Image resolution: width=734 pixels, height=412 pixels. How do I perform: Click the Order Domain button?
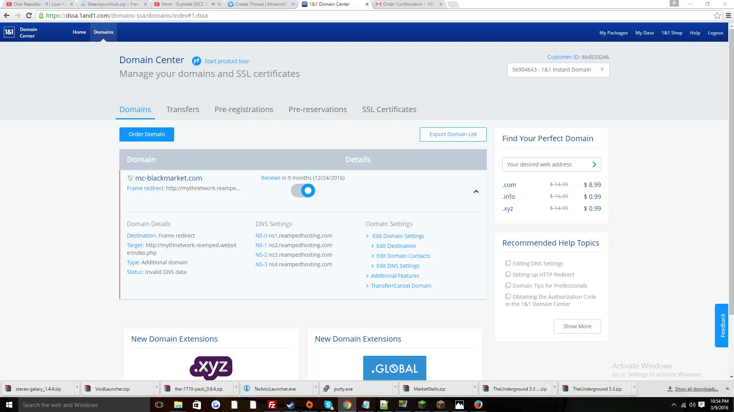147,134
